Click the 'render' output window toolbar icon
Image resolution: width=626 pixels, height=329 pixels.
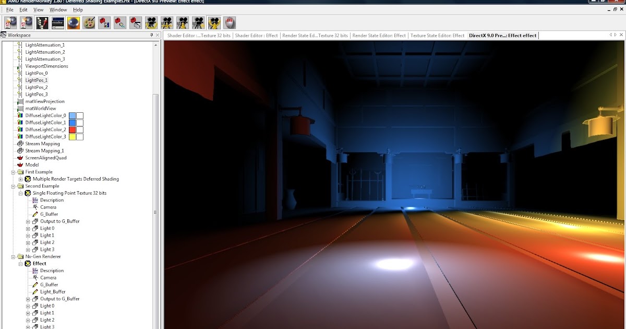coord(58,22)
